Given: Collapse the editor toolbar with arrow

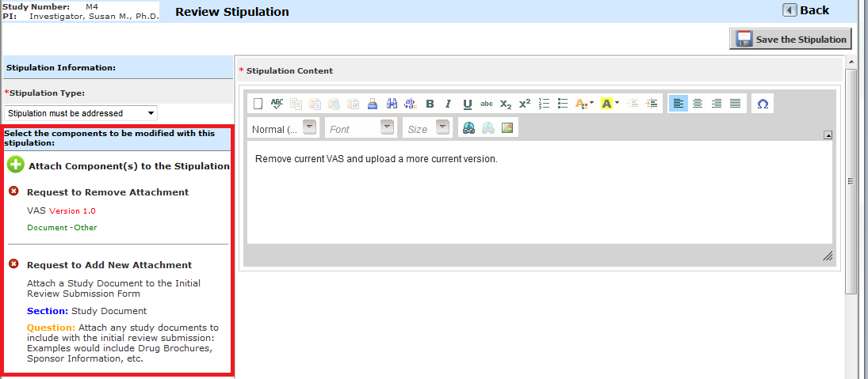Looking at the screenshot, I should click(x=828, y=135).
